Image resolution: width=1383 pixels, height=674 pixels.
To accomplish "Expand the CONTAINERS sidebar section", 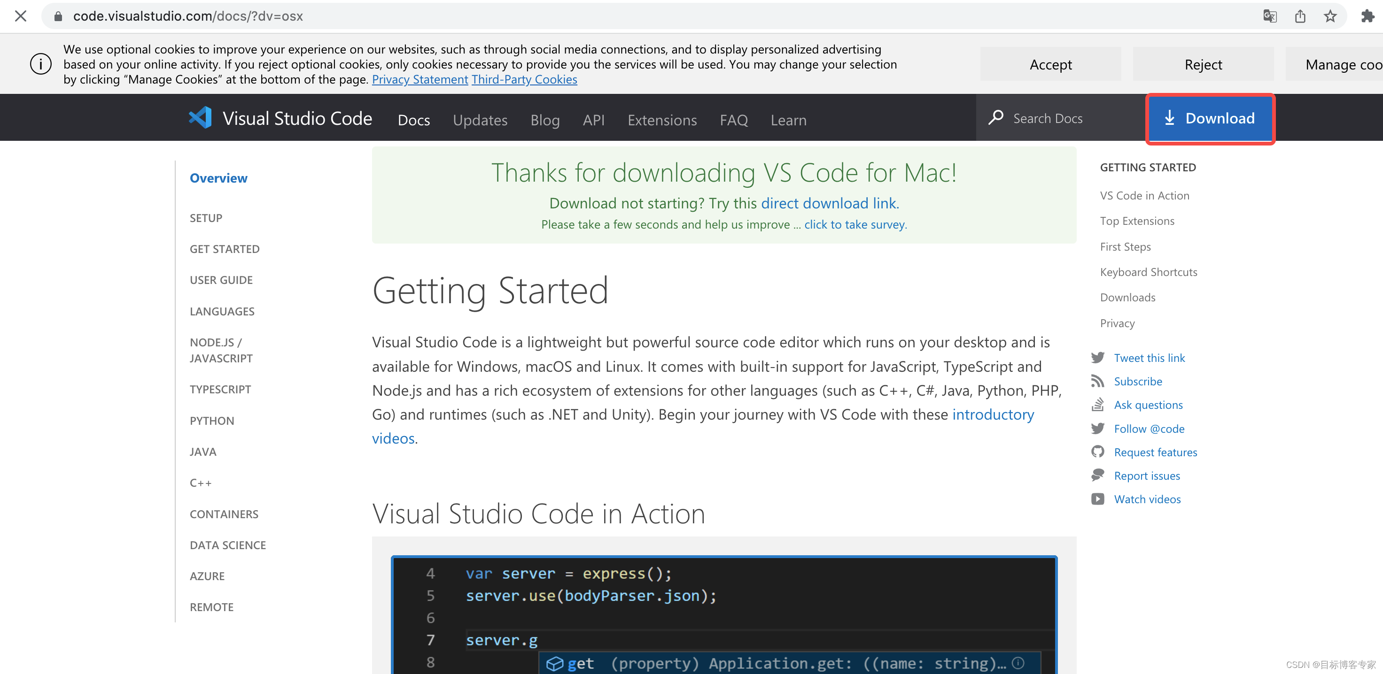I will [224, 514].
